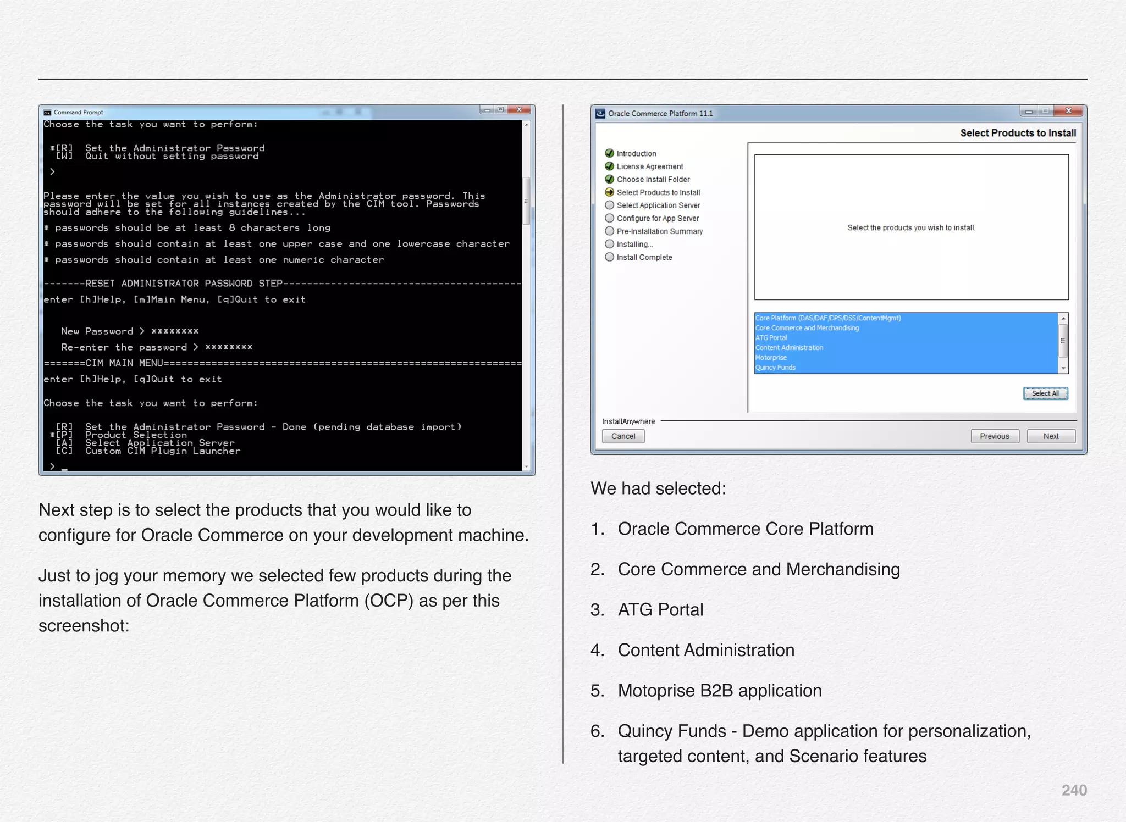Click the [A] Select Application Server line
Viewport: 1126px width, 822px height.
pyautogui.click(x=145, y=443)
